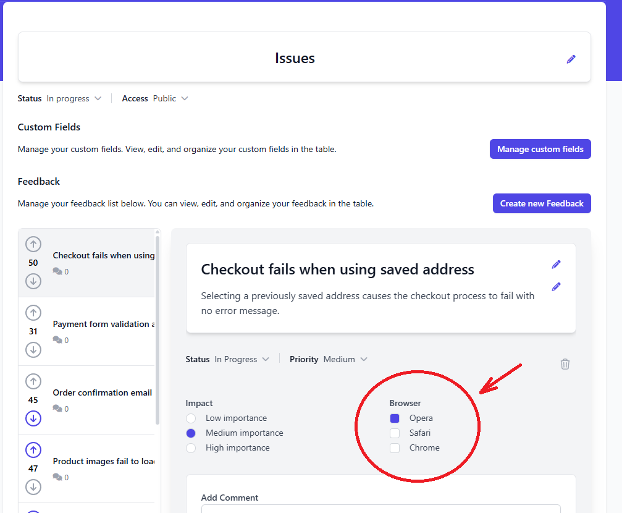Image resolution: width=622 pixels, height=513 pixels.
Task: Open board Status 'In progress' dropdown
Action: pos(74,98)
